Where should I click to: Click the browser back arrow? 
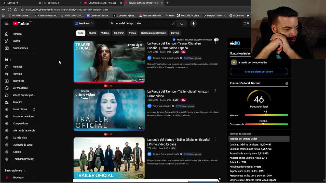3,10
